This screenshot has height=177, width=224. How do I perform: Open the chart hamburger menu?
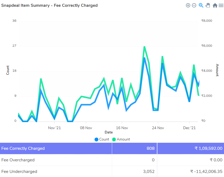[x=221, y=5]
